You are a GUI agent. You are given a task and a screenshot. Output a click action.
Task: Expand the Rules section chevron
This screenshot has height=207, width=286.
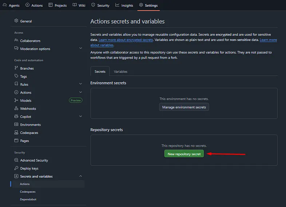[x=81, y=84]
